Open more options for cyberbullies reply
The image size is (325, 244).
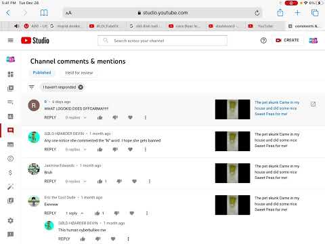128,239
